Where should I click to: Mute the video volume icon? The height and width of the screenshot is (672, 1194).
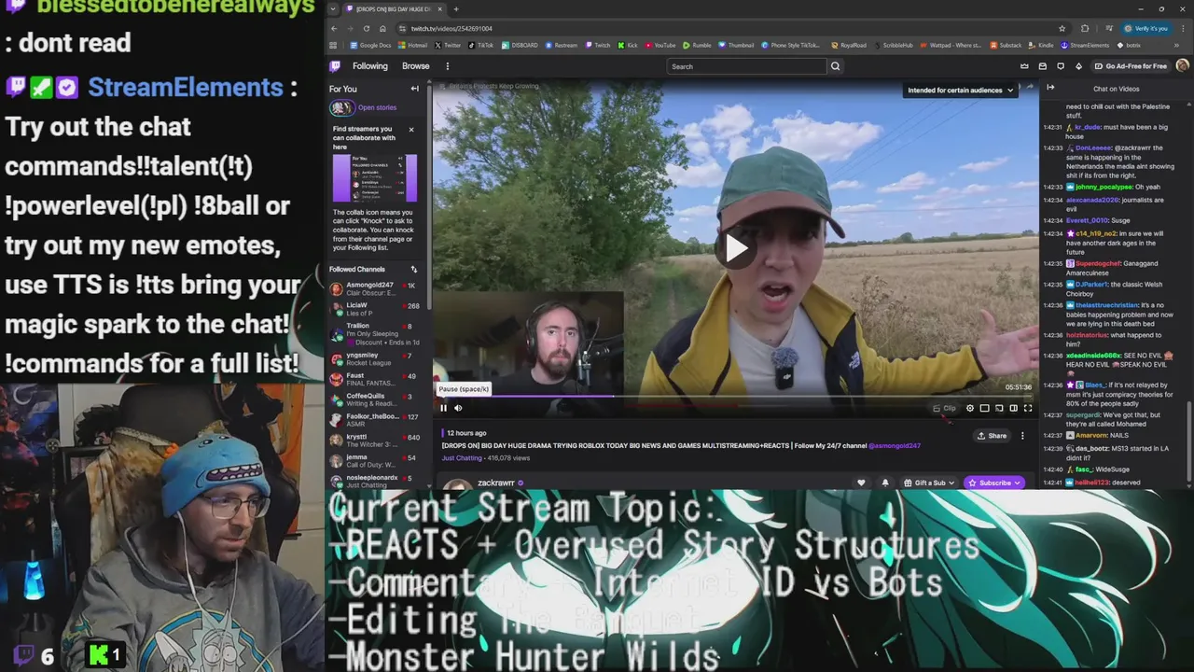click(x=458, y=408)
